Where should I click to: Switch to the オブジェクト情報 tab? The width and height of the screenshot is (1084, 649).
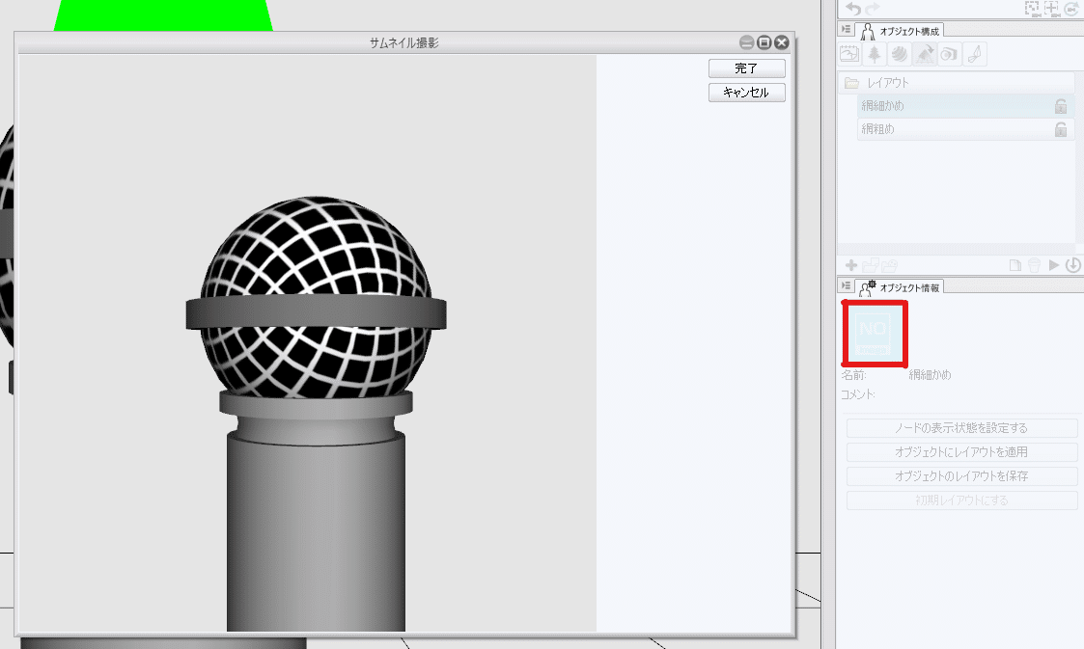click(900, 287)
